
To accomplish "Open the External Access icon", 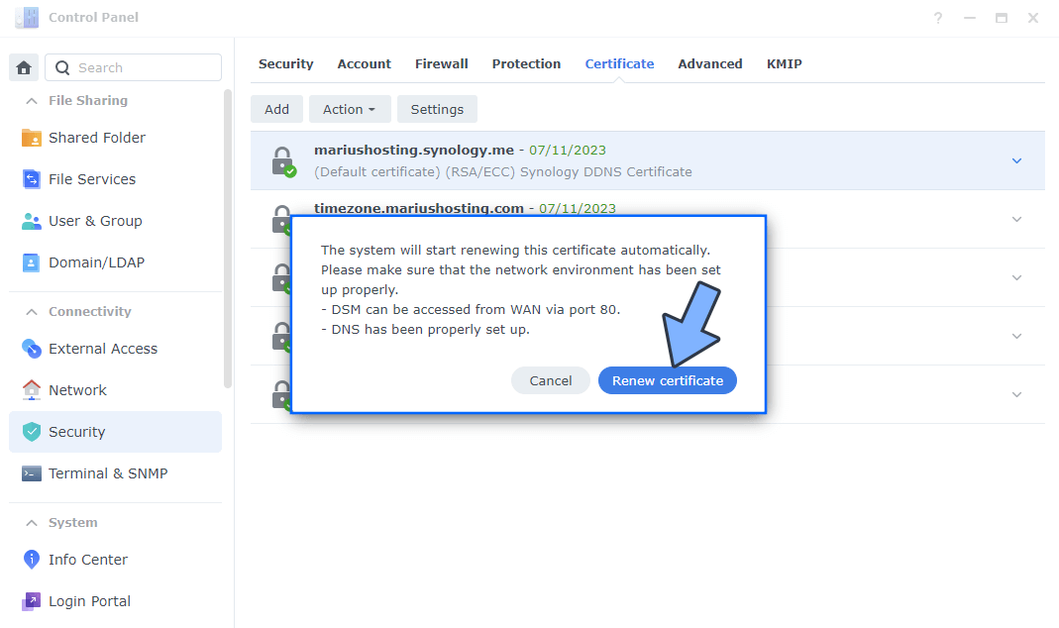I will point(31,349).
